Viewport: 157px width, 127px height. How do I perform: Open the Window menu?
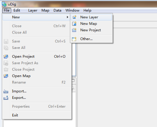coord(73,11)
